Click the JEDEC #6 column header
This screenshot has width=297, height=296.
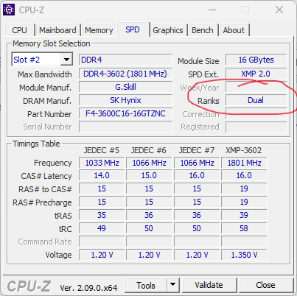tap(148, 150)
